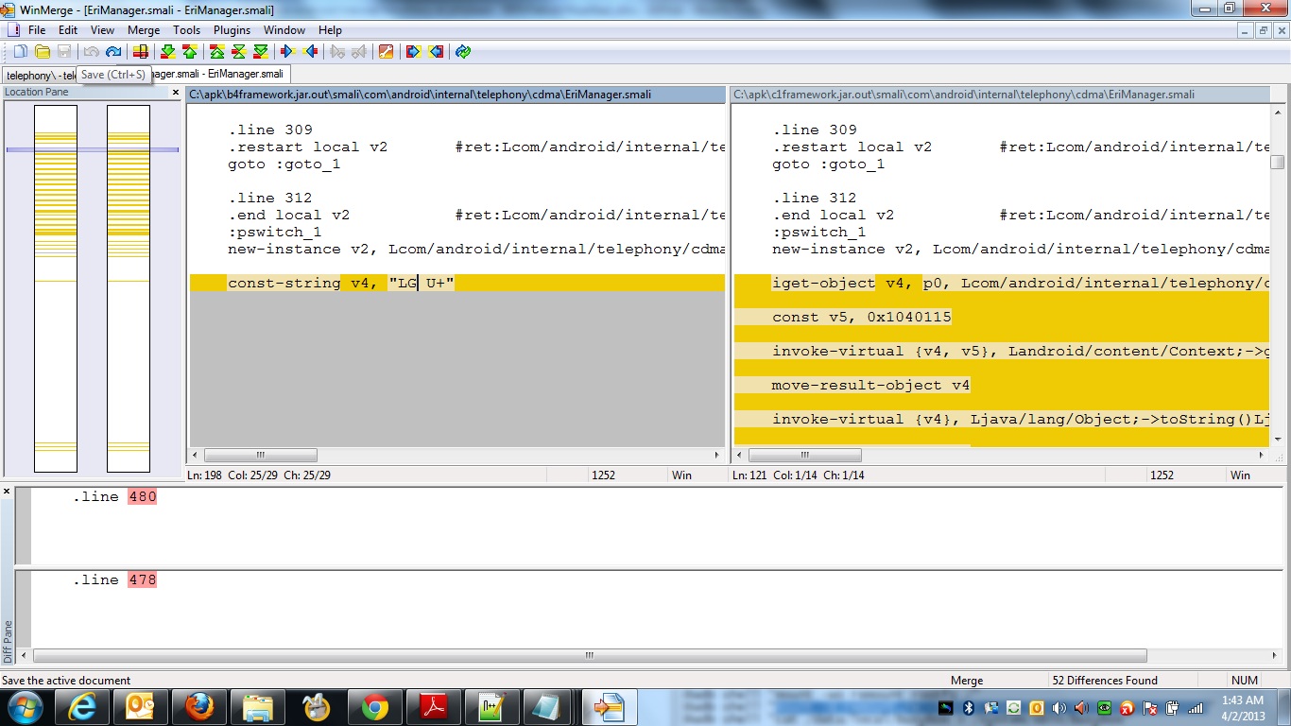The image size is (1291, 726).
Task: Click the Select Line Difference icon
Action: (x=140, y=52)
